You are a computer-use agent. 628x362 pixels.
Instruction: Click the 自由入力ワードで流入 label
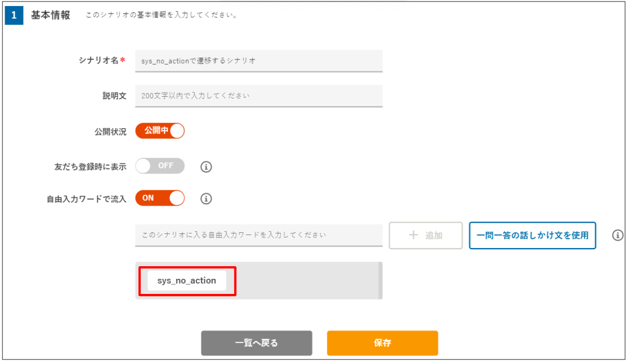[86, 199]
